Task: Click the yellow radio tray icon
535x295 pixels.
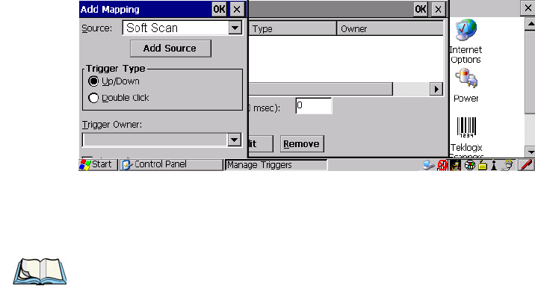Action: pyautogui.click(x=482, y=165)
